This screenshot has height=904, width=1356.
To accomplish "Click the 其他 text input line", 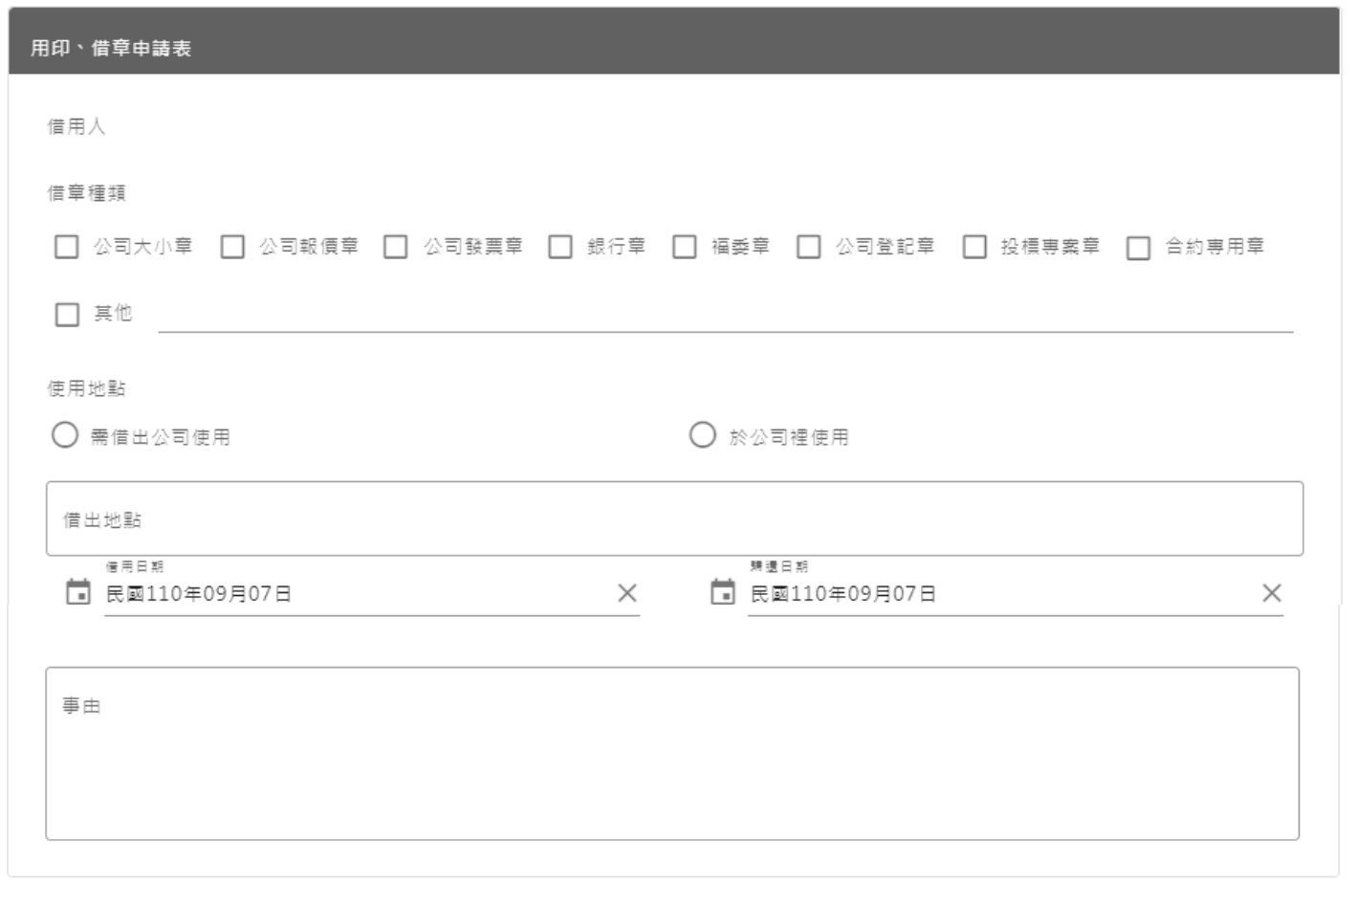I will pos(725,316).
